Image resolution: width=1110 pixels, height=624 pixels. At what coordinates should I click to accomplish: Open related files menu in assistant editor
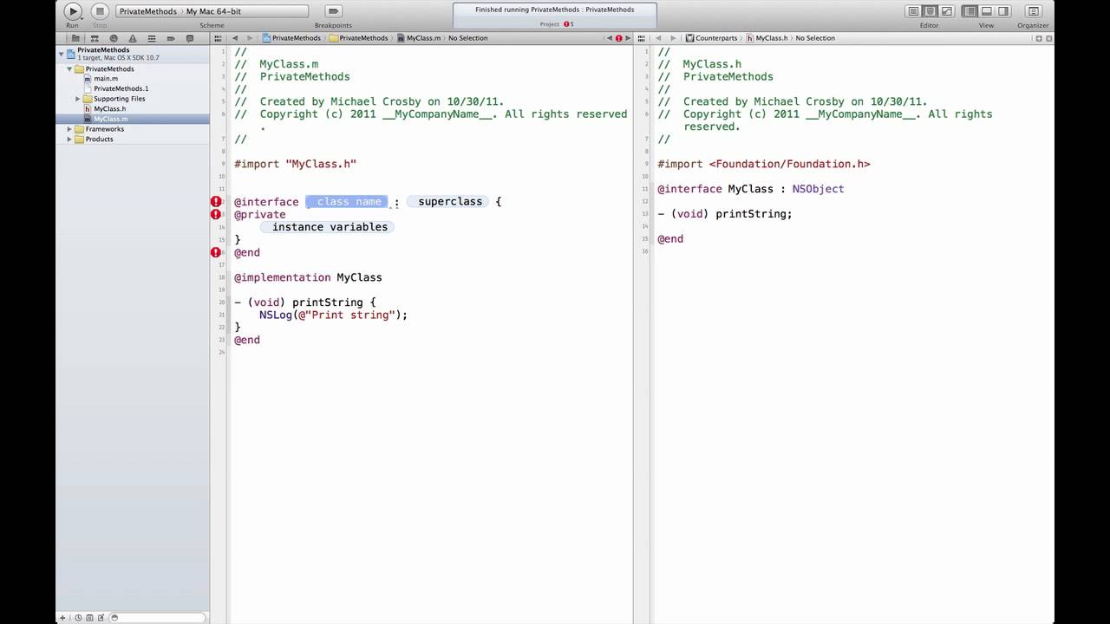pyautogui.click(x=643, y=38)
